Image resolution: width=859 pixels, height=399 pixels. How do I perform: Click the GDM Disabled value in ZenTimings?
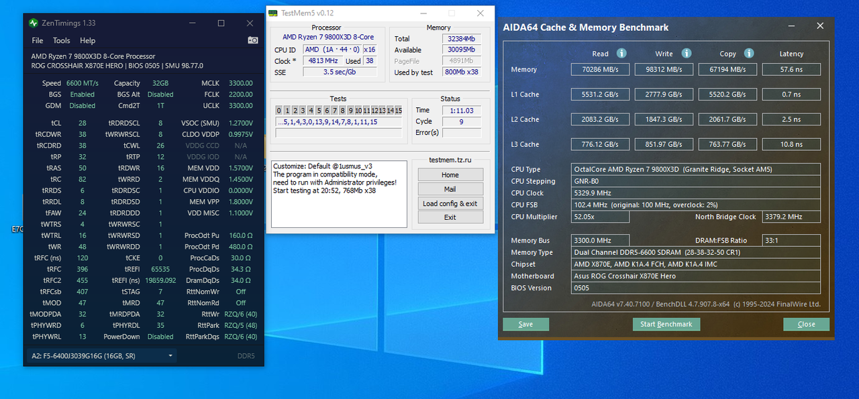coord(82,105)
